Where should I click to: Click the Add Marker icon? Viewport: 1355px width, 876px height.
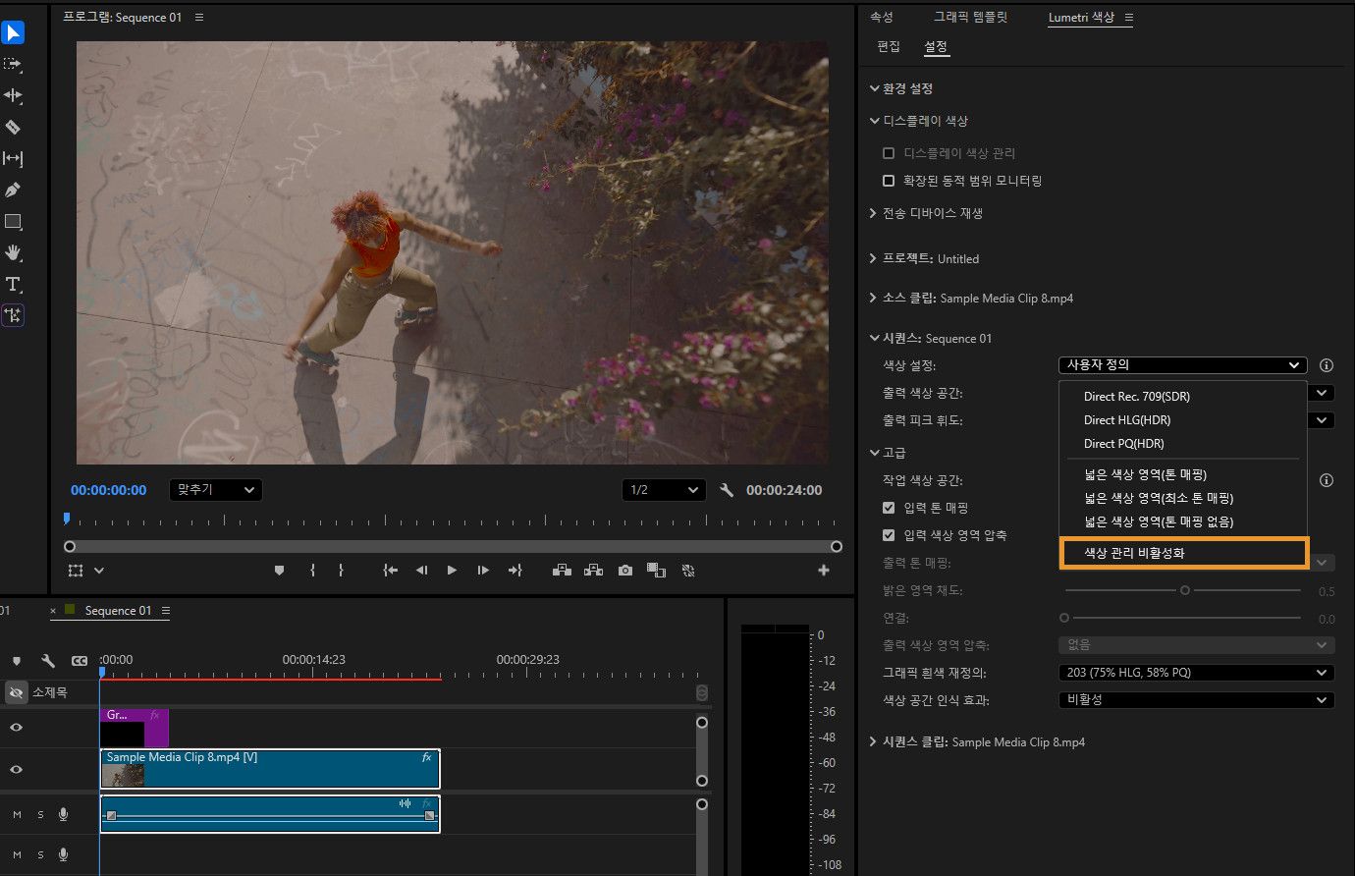pos(279,571)
